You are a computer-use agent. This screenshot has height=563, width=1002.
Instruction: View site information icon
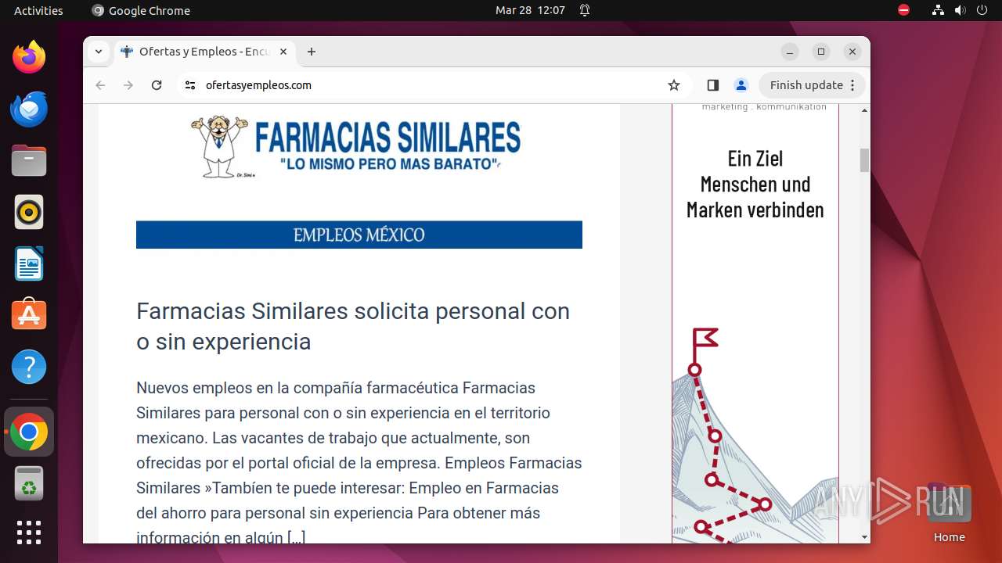point(190,85)
